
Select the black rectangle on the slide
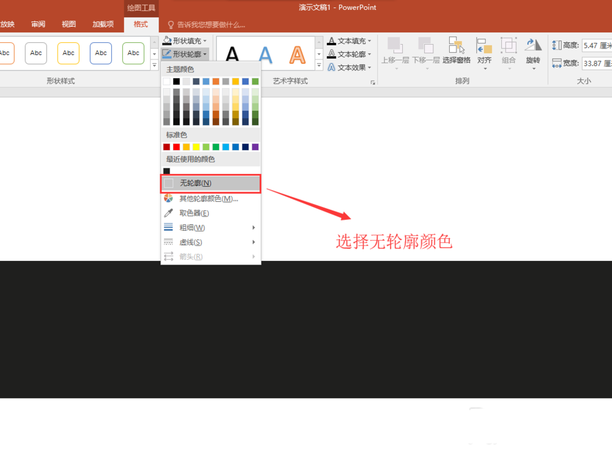(306, 329)
